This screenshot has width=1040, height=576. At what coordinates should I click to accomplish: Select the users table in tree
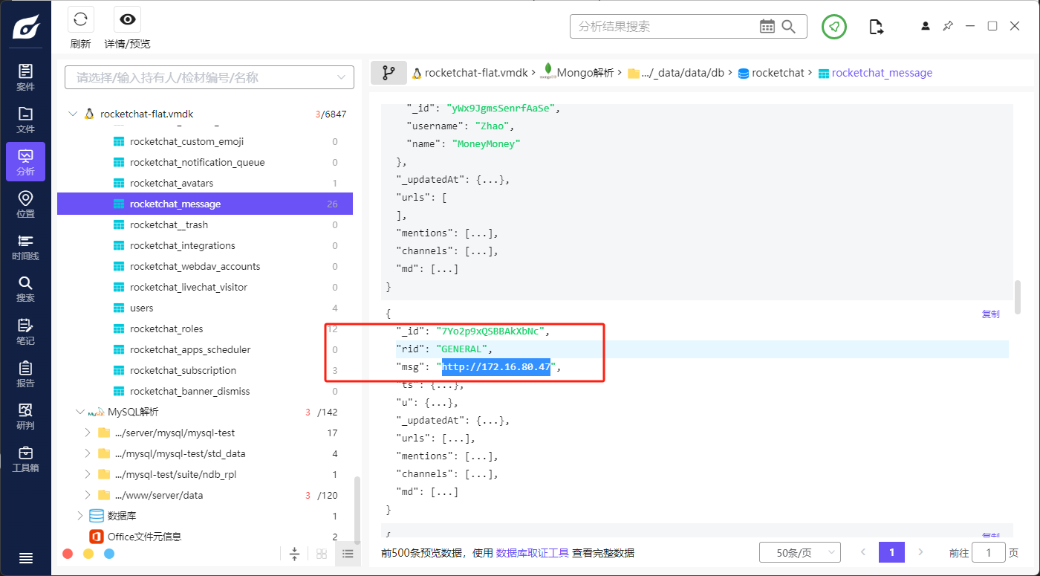pos(141,308)
